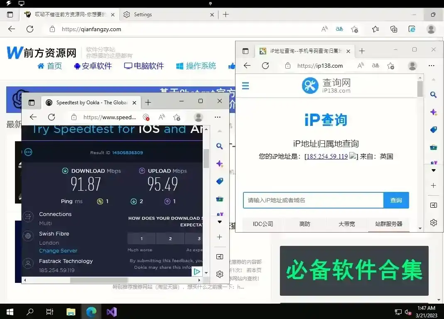The image size is (444, 319).
Task: Expand sidebar down arrow in Speedtest window
Action: click(219, 222)
